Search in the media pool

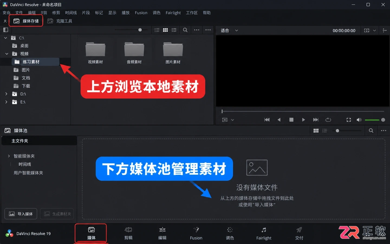(x=371, y=131)
